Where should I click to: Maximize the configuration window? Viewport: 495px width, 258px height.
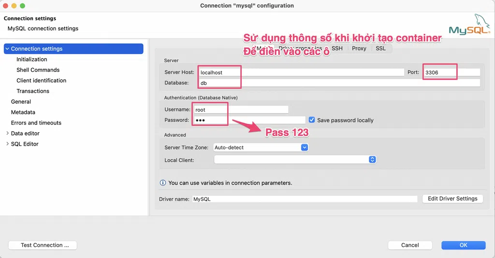click(x=22, y=6)
